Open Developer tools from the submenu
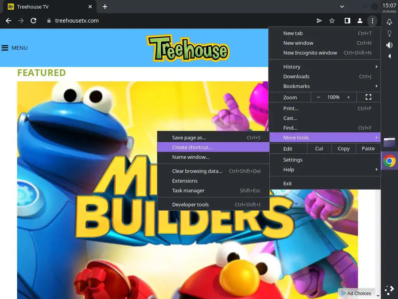 coord(213,204)
